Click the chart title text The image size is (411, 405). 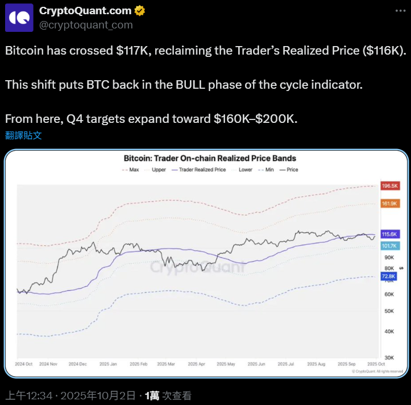[210, 158]
